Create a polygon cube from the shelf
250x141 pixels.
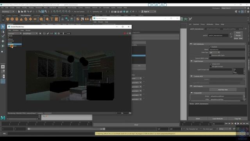(x=12, y=19)
